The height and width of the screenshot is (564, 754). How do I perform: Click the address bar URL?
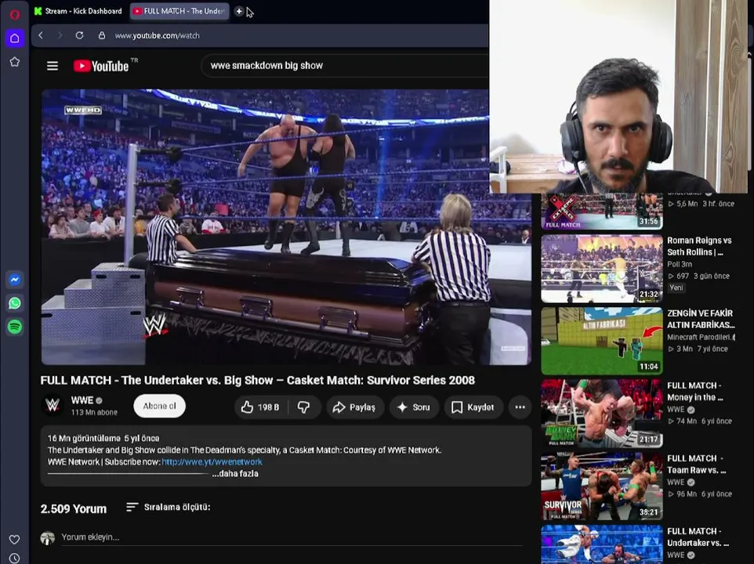coord(157,35)
